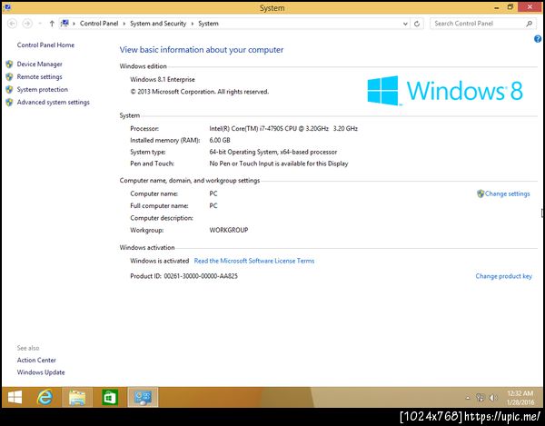The width and height of the screenshot is (545, 426).
Task: Click the WORKGROUP value
Action: 229,230
